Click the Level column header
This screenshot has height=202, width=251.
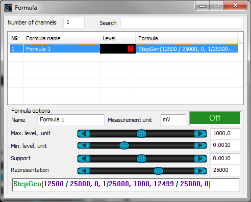[x=118, y=38]
